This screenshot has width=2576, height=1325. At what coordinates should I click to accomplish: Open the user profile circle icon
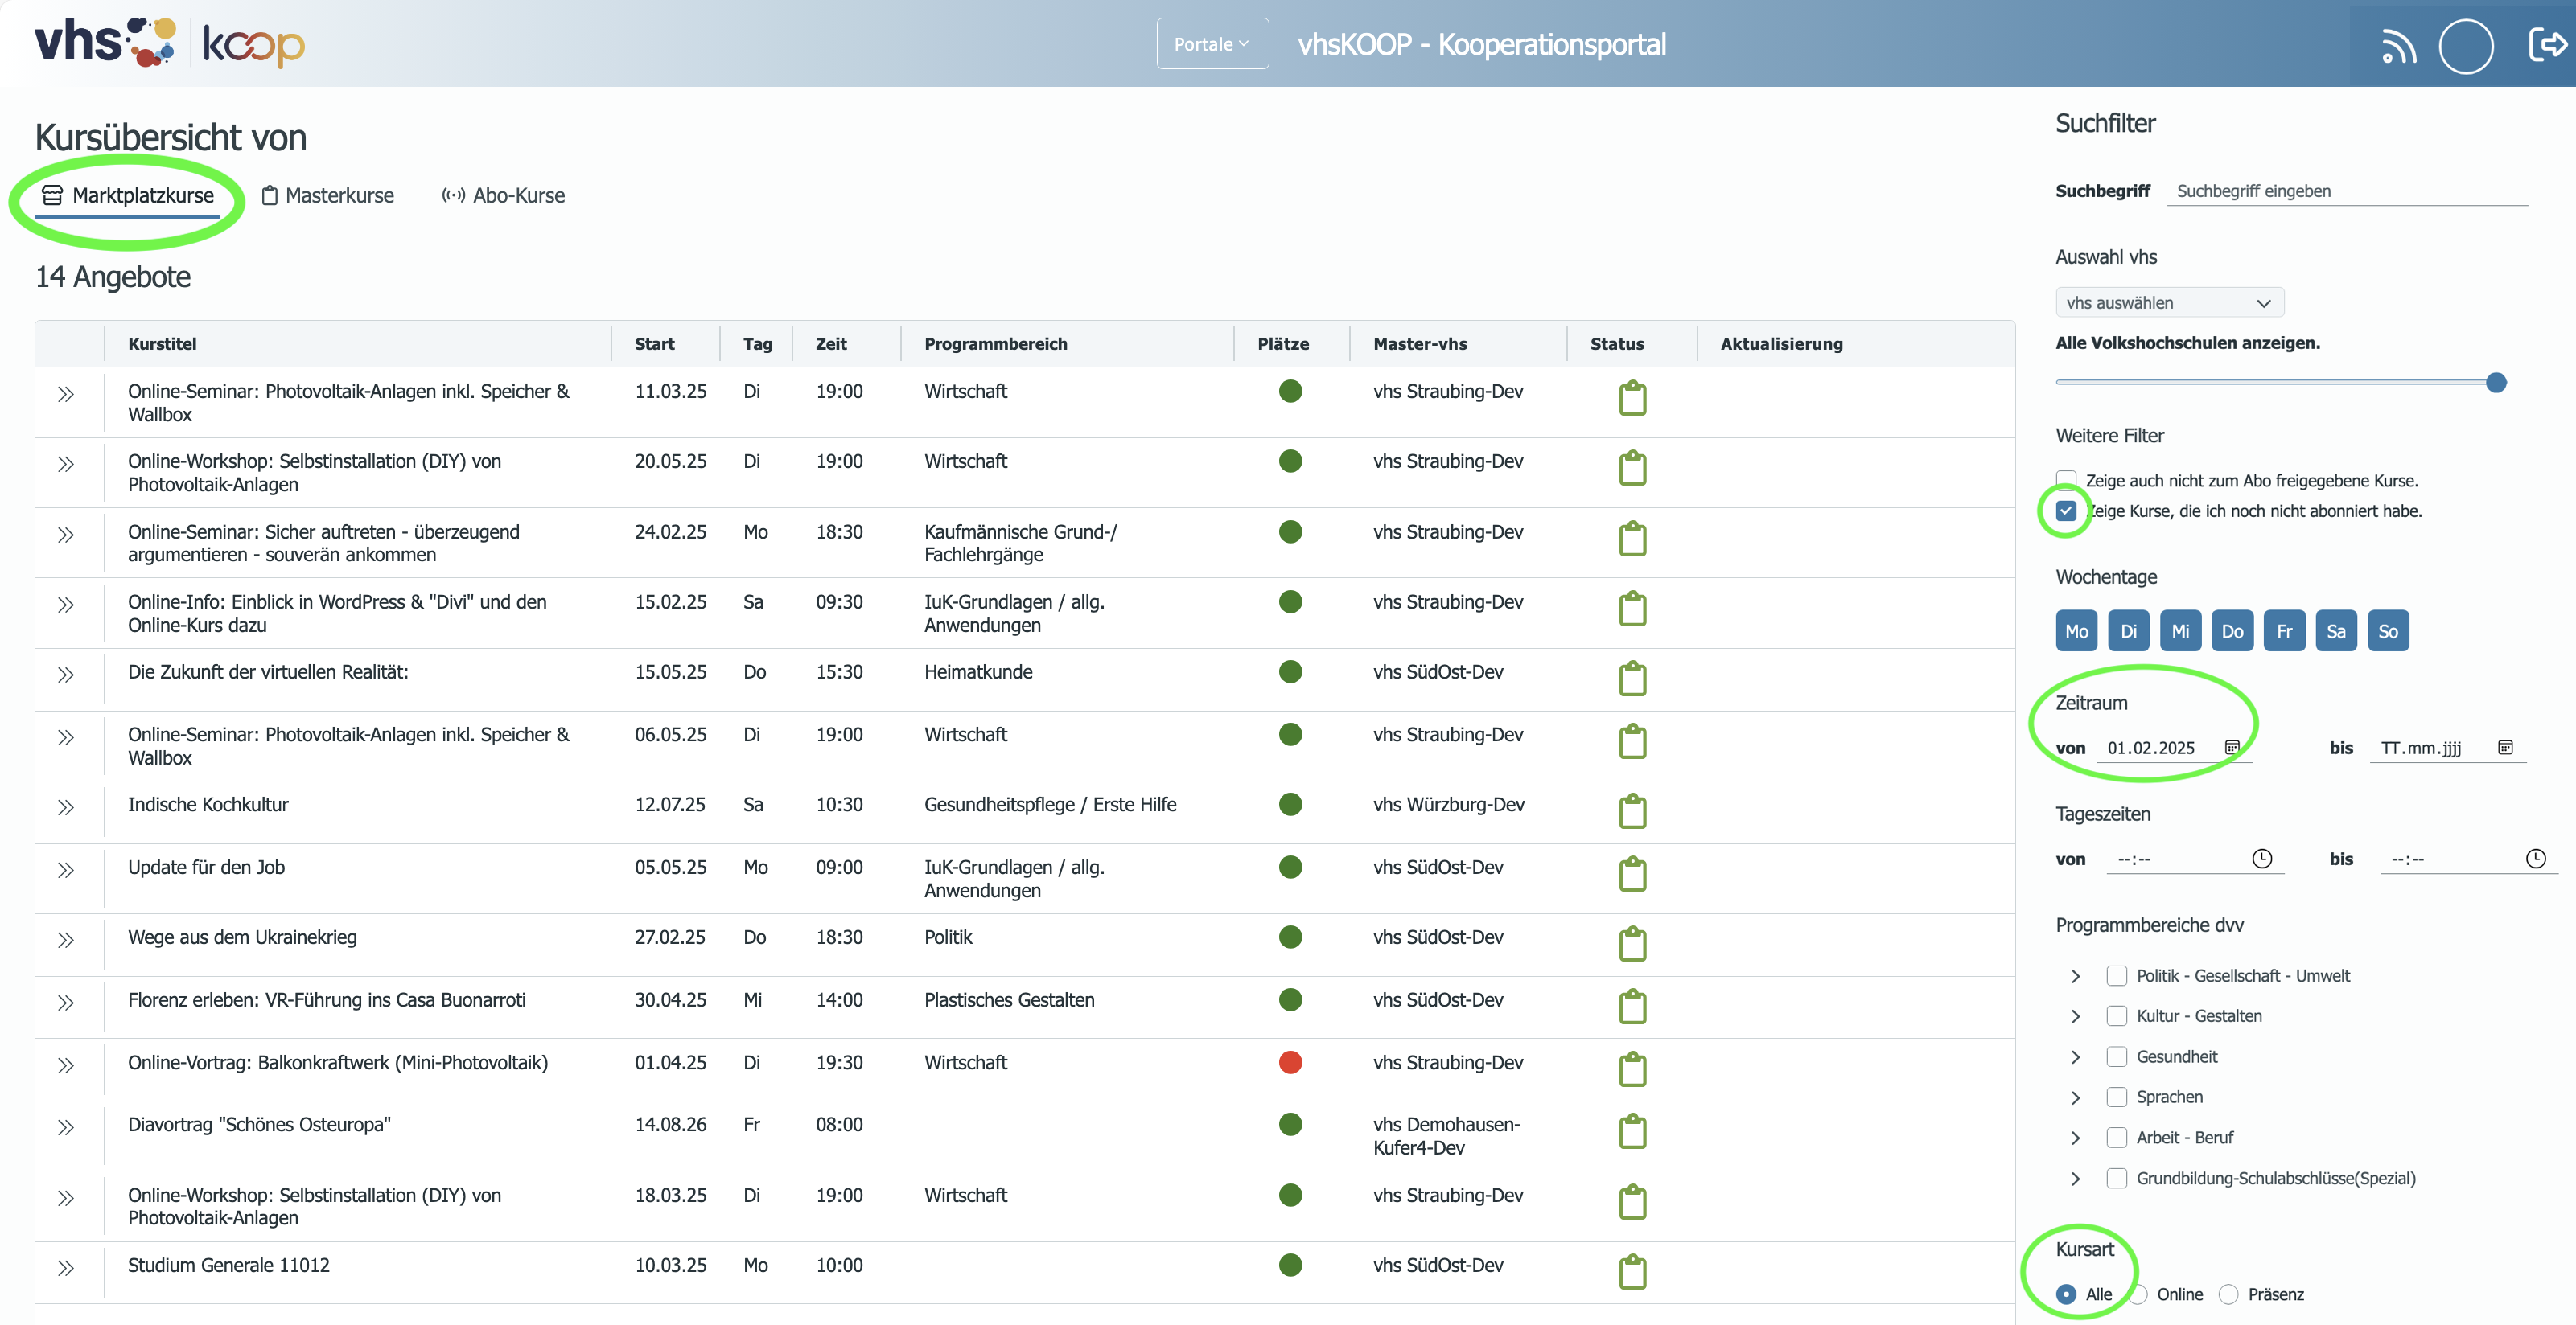pyautogui.click(x=2466, y=46)
